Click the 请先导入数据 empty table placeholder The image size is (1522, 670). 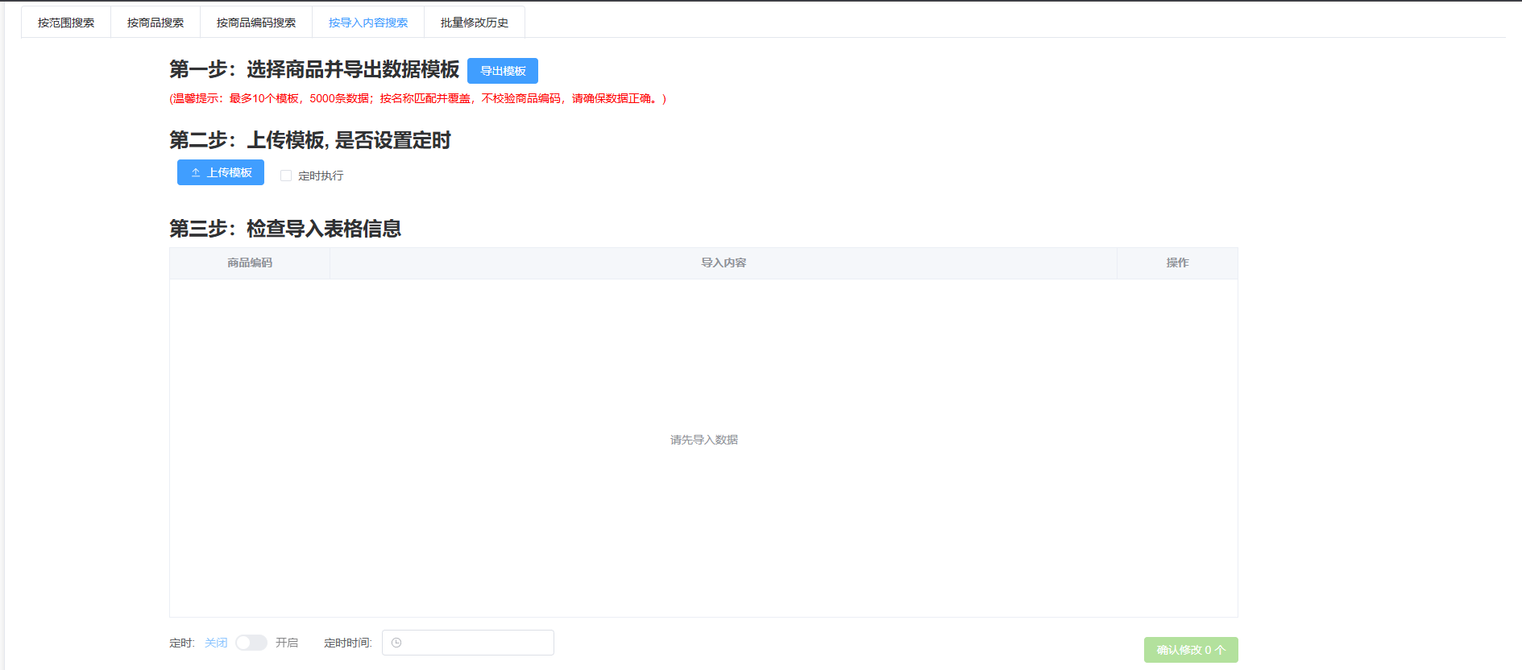704,440
